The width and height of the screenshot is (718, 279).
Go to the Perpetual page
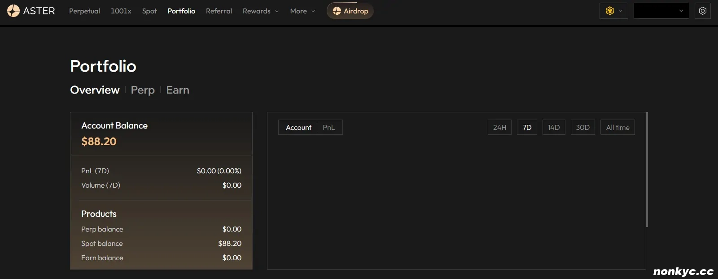click(84, 11)
